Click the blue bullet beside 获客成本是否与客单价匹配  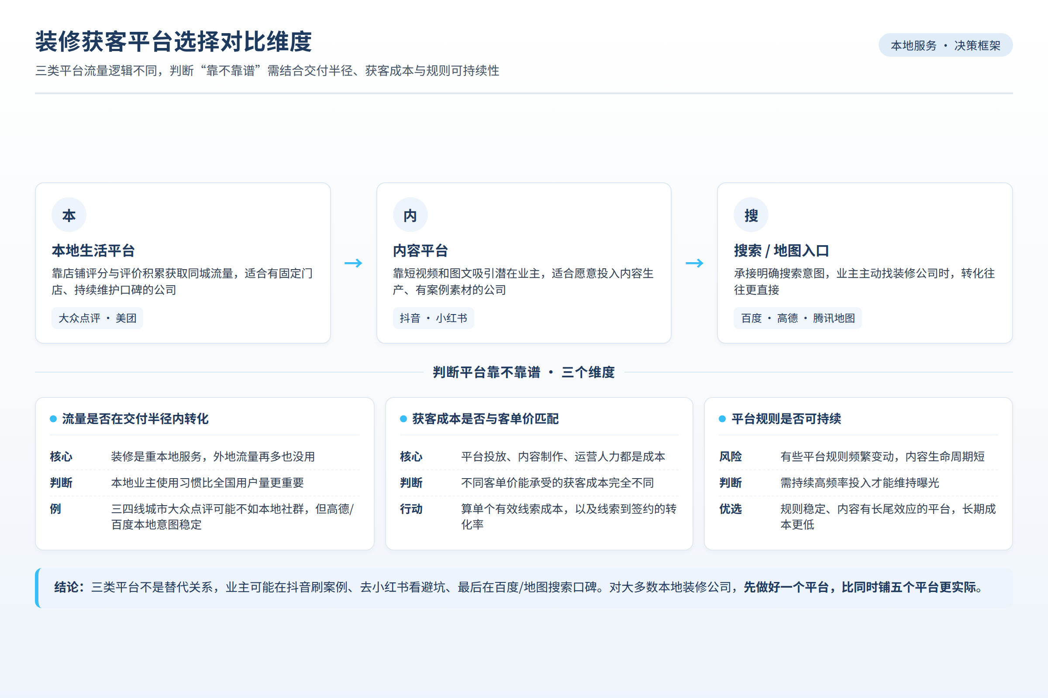(403, 419)
